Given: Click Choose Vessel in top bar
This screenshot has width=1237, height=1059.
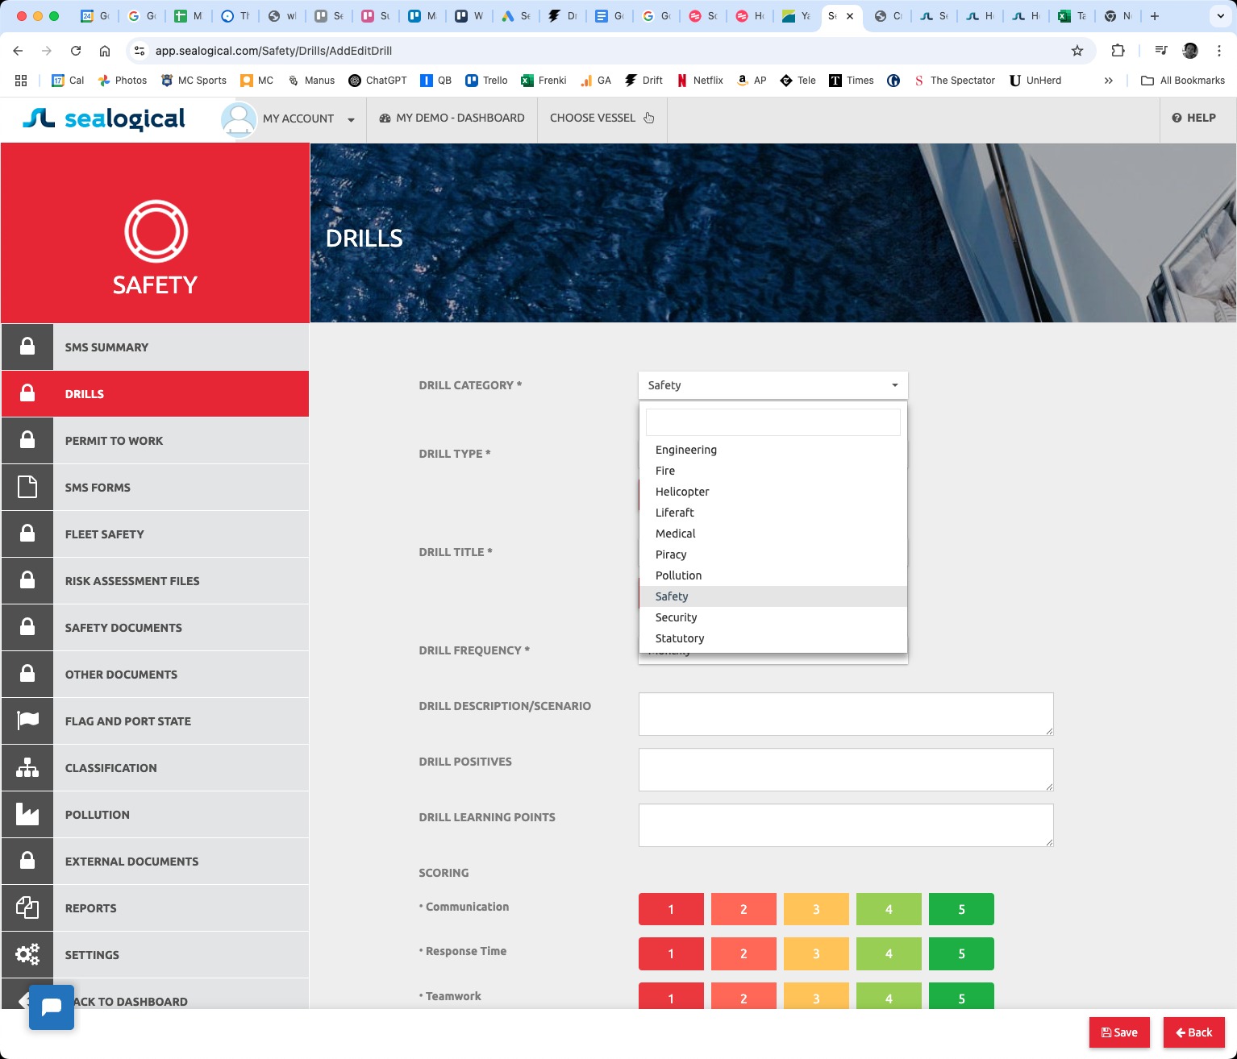Looking at the screenshot, I should 602,118.
